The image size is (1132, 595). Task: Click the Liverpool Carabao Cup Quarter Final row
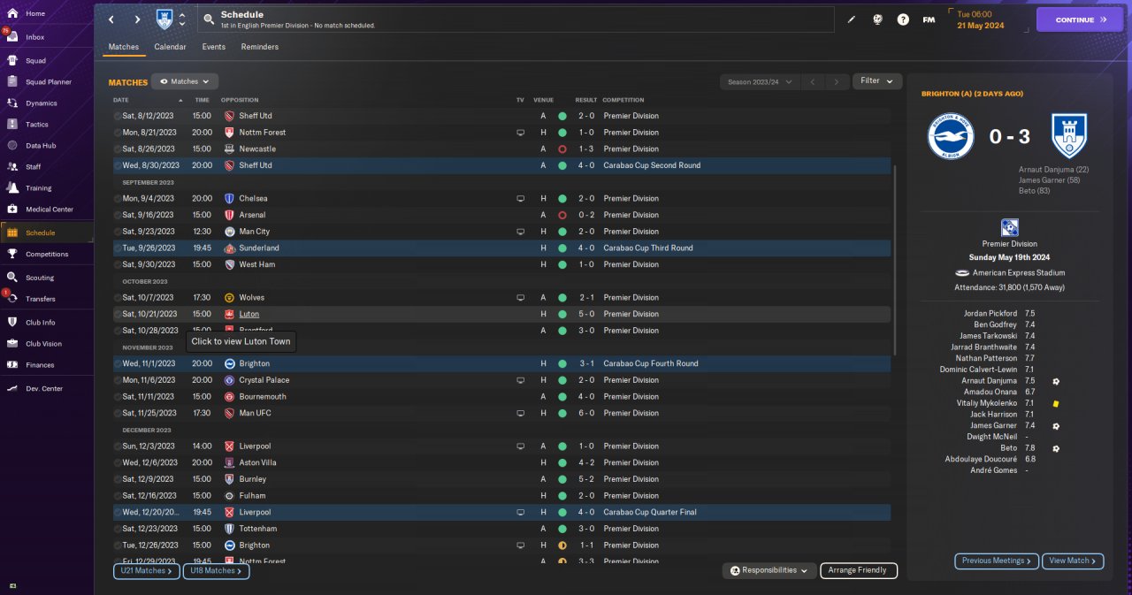coord(501,512)
